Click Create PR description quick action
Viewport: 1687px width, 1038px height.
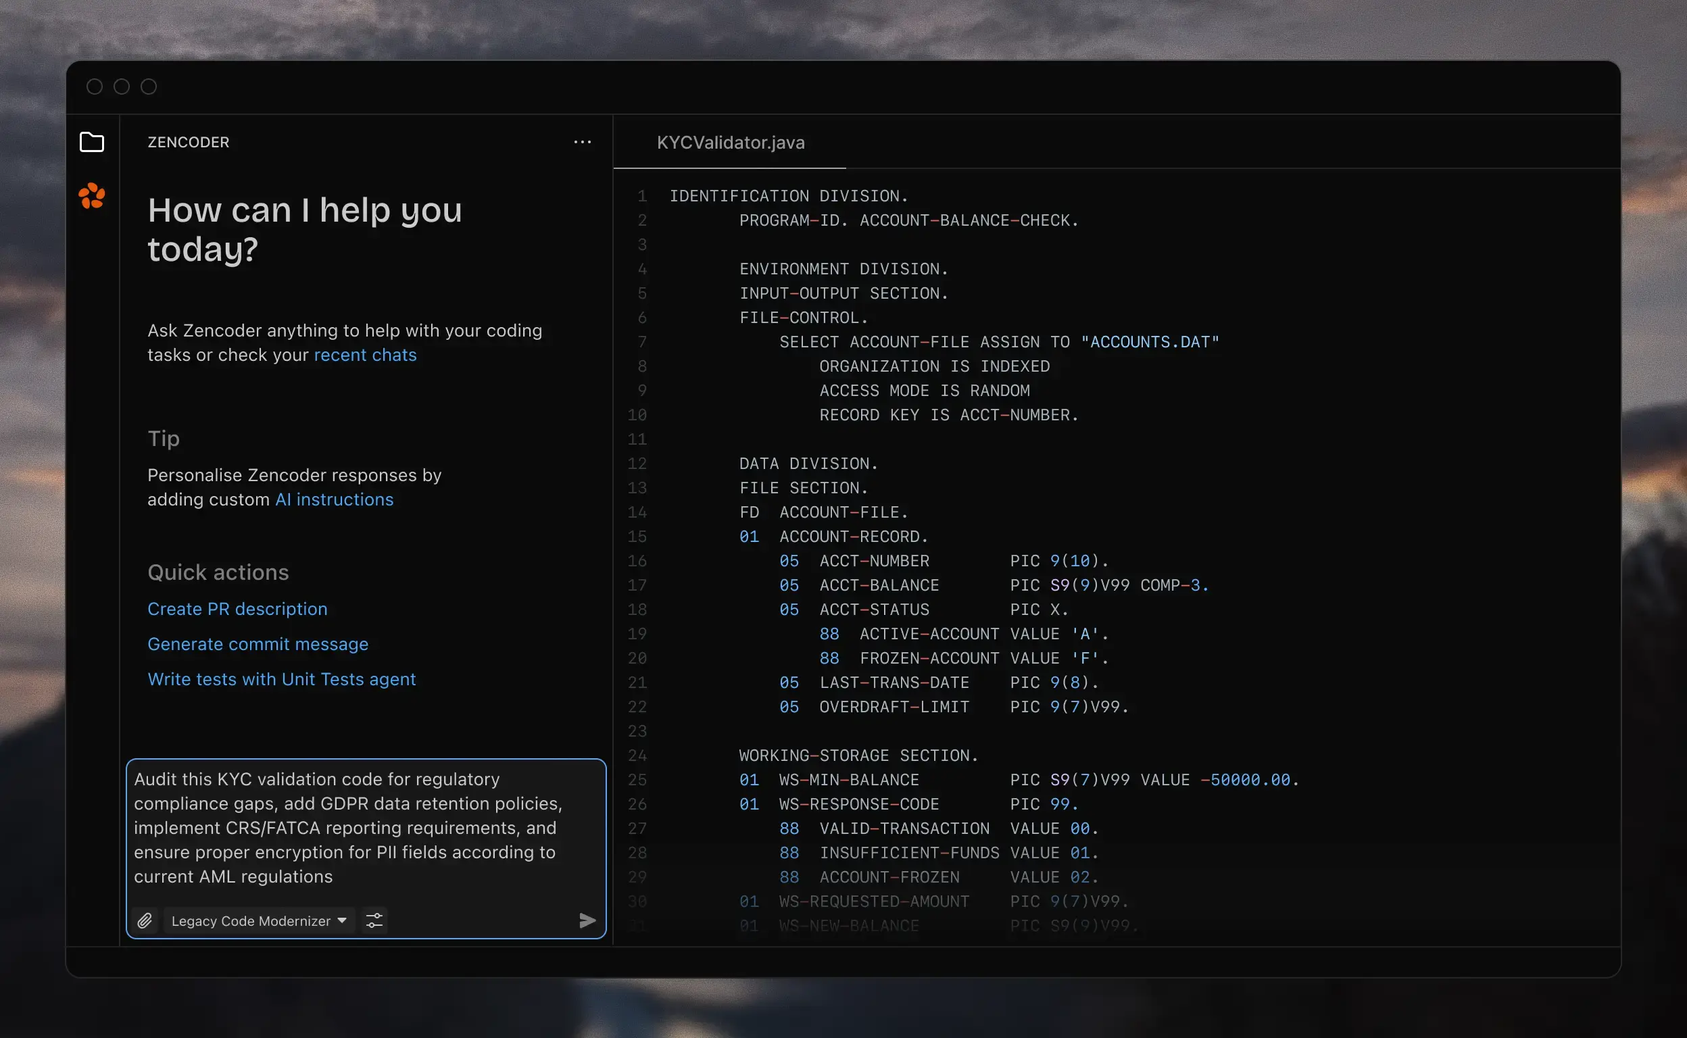(x=237, y=609)
